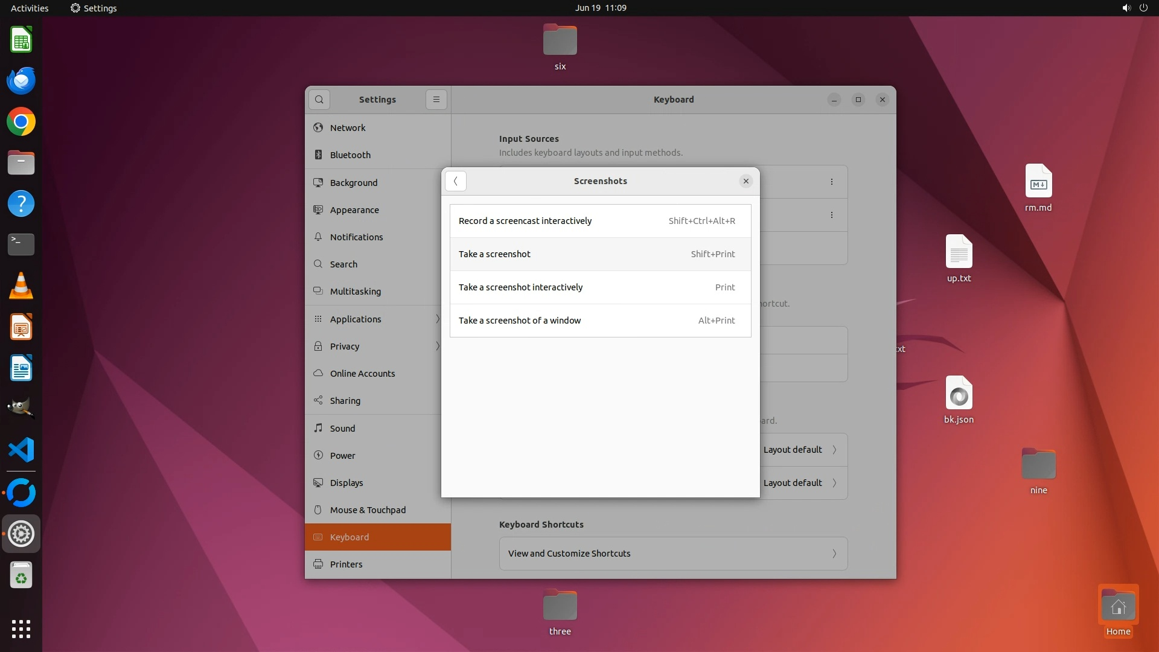Close the Screenshots dialog
This screenshot has height=652, width=1159.
click(x=746, y=181)
